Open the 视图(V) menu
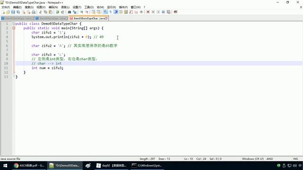303x170 pixels. pos(41,7)
